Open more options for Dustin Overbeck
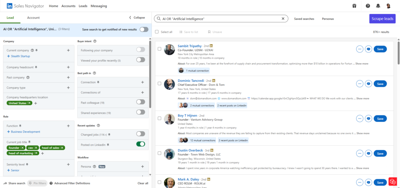This screenshot has height=188, width=400. 360,154
